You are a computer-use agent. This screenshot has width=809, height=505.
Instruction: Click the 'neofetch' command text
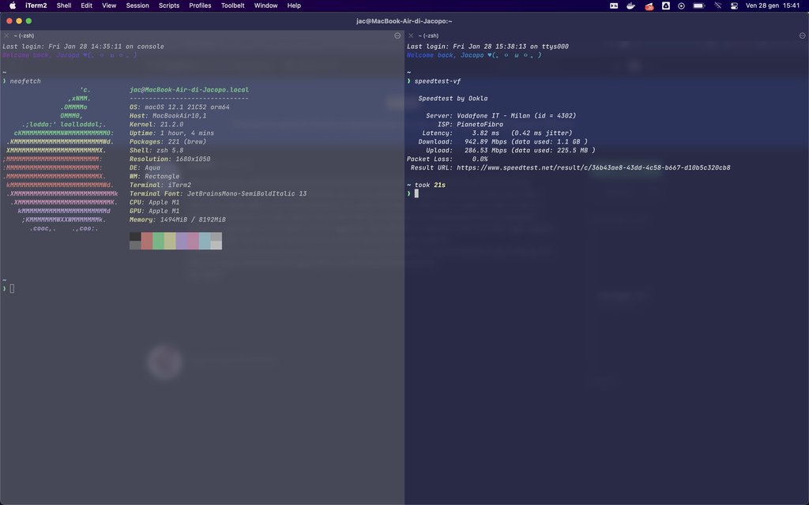click(x=25, y=81)
